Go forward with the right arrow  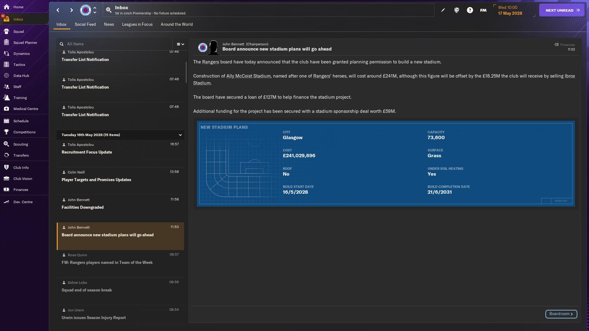[71, 10]
